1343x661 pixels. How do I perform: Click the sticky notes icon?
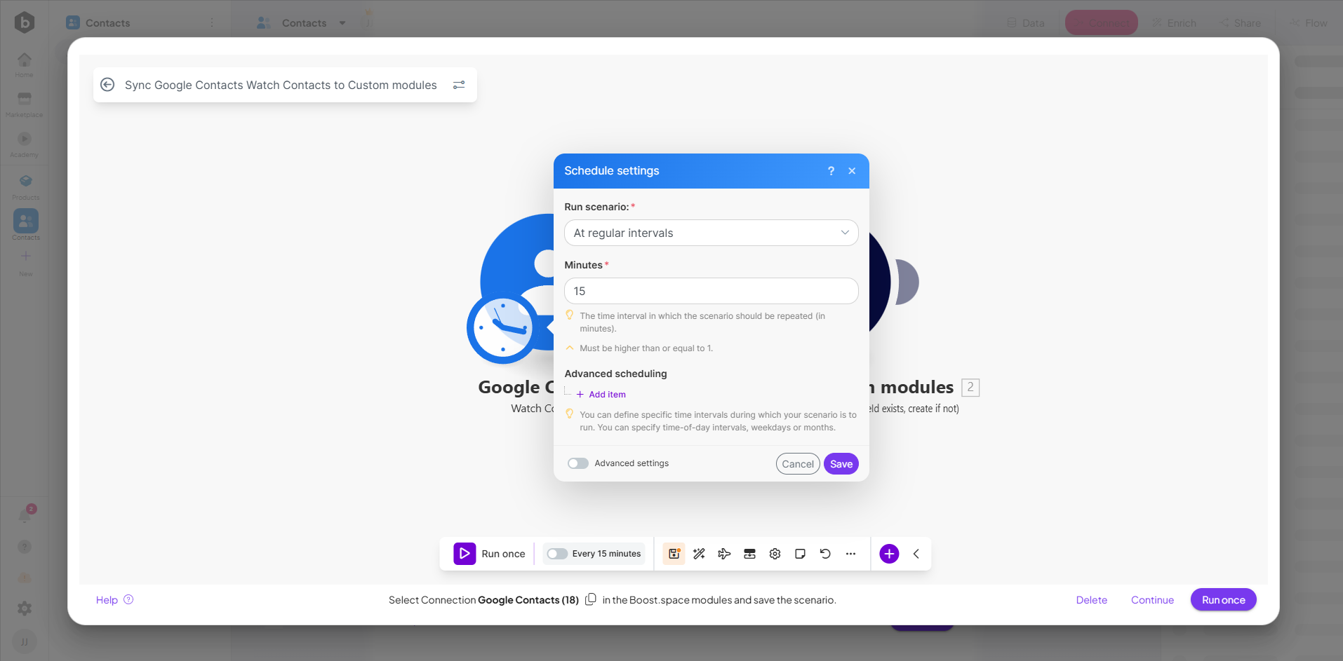(800, 554)
